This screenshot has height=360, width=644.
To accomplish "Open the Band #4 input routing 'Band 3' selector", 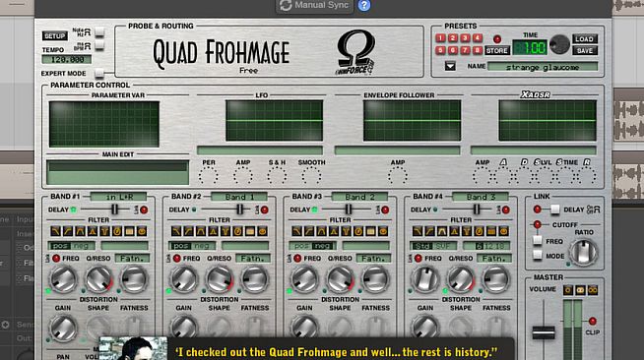I will [x=481, y=197].
